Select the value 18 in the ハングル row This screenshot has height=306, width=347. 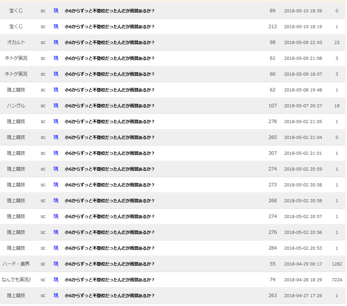coord(337,106)
